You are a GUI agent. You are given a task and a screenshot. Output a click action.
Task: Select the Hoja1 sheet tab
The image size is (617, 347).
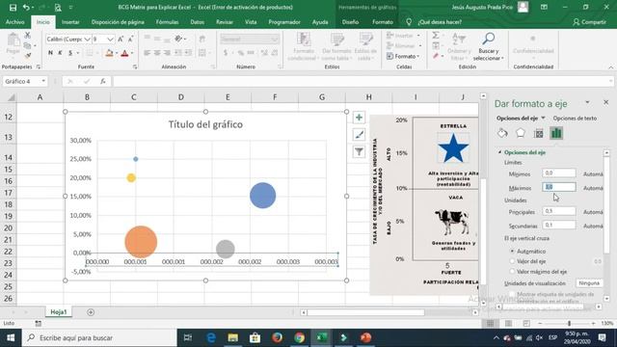point(58,312)
